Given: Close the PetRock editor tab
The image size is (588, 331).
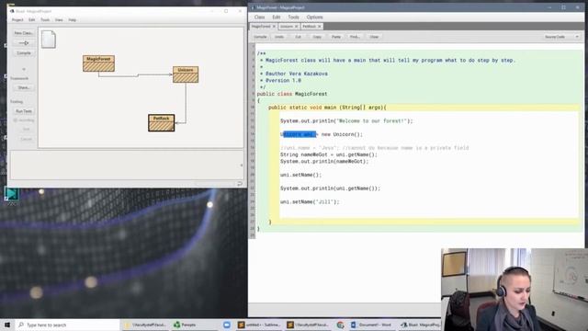Looking at the screenshot, I should (320, 27).
